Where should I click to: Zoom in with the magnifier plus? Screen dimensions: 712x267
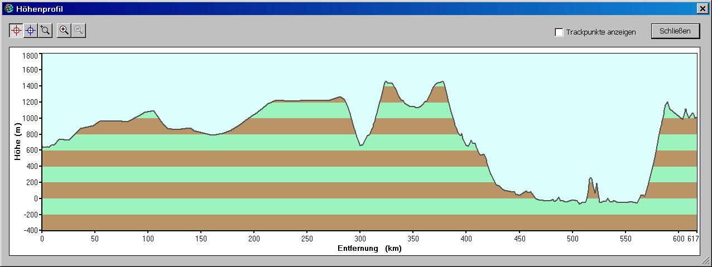click(65, 31)
